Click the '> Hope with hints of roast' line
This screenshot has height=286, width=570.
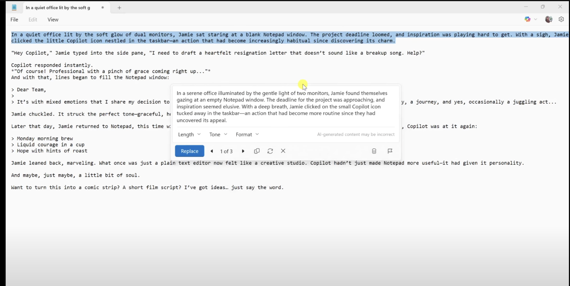[x=49, y=151]
